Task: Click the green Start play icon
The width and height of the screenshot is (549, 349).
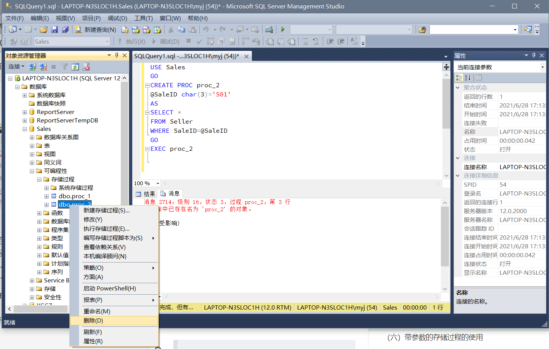Action: 283,29
